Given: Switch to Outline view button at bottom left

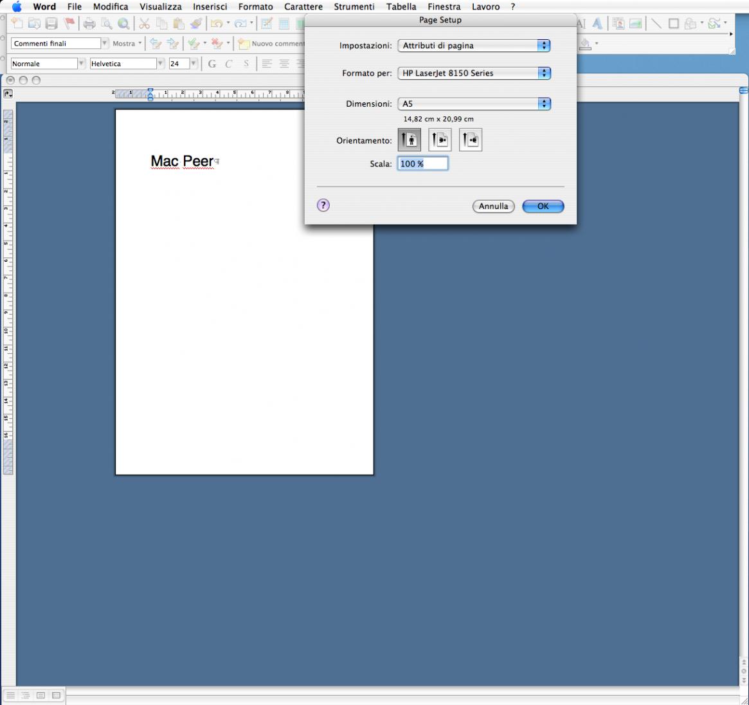Looking at the screenshot, I should [x=26, y=695].
